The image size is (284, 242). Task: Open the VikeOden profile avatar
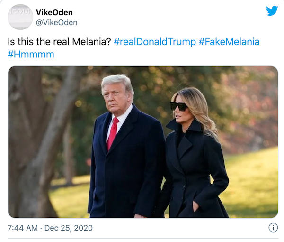click(x=20, y=17)
